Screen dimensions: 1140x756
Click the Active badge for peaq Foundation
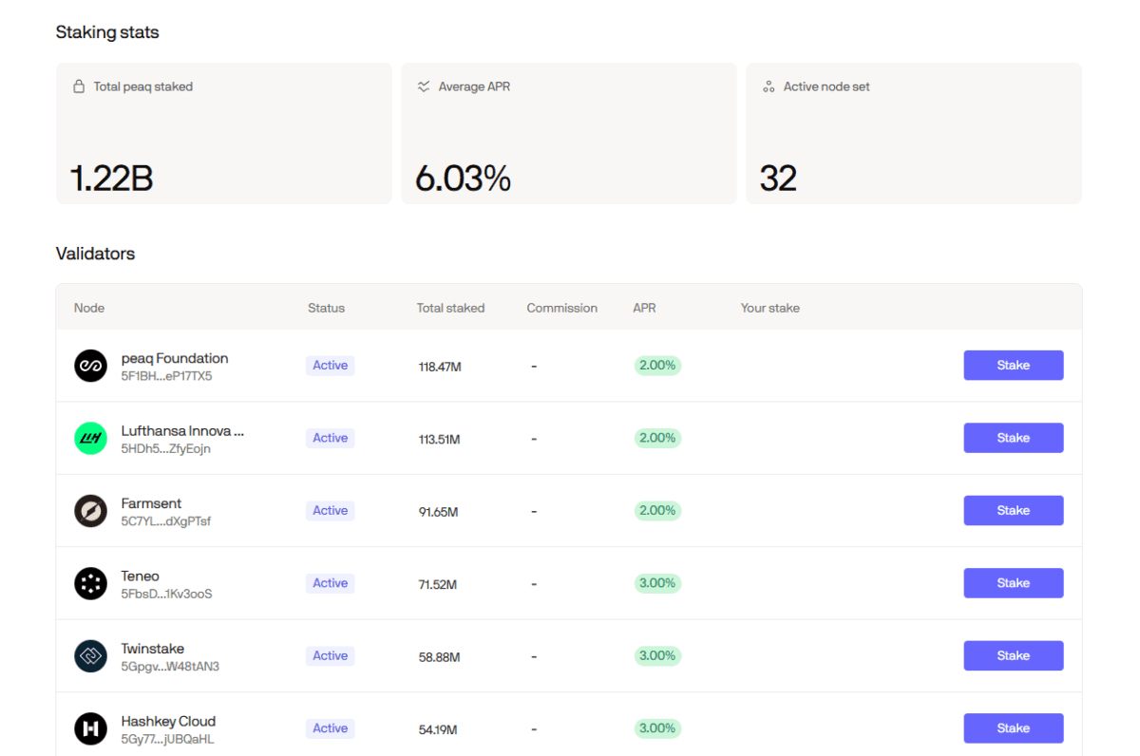pos(331,366)
